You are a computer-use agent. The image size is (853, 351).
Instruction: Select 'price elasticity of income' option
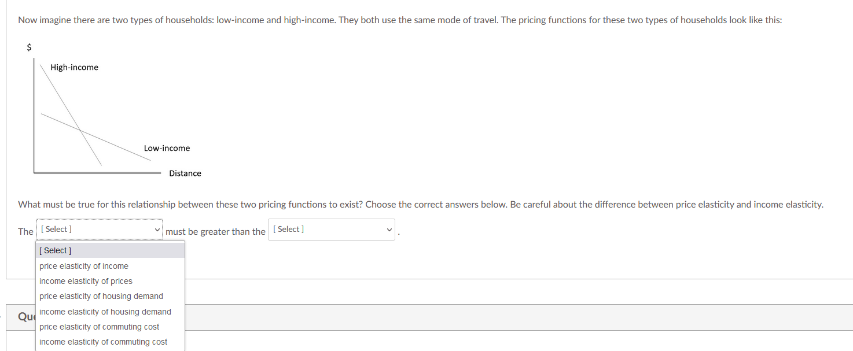[x=83, y=266]
